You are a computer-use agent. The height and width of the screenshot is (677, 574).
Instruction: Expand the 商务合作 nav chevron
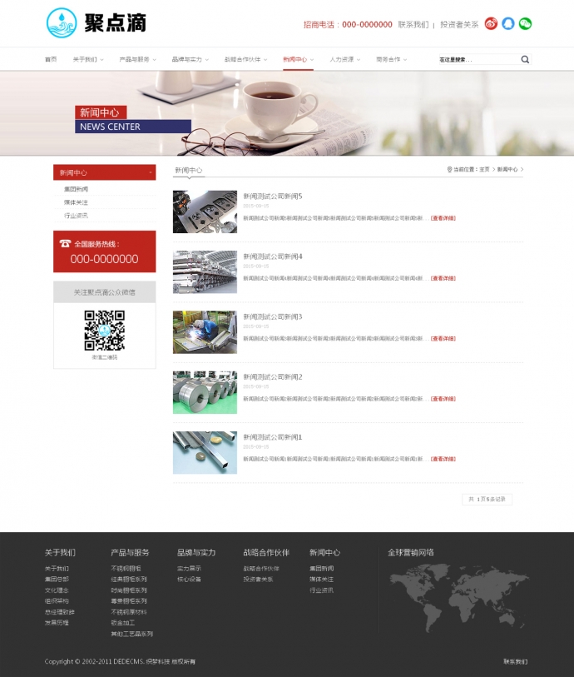point(405,60)
